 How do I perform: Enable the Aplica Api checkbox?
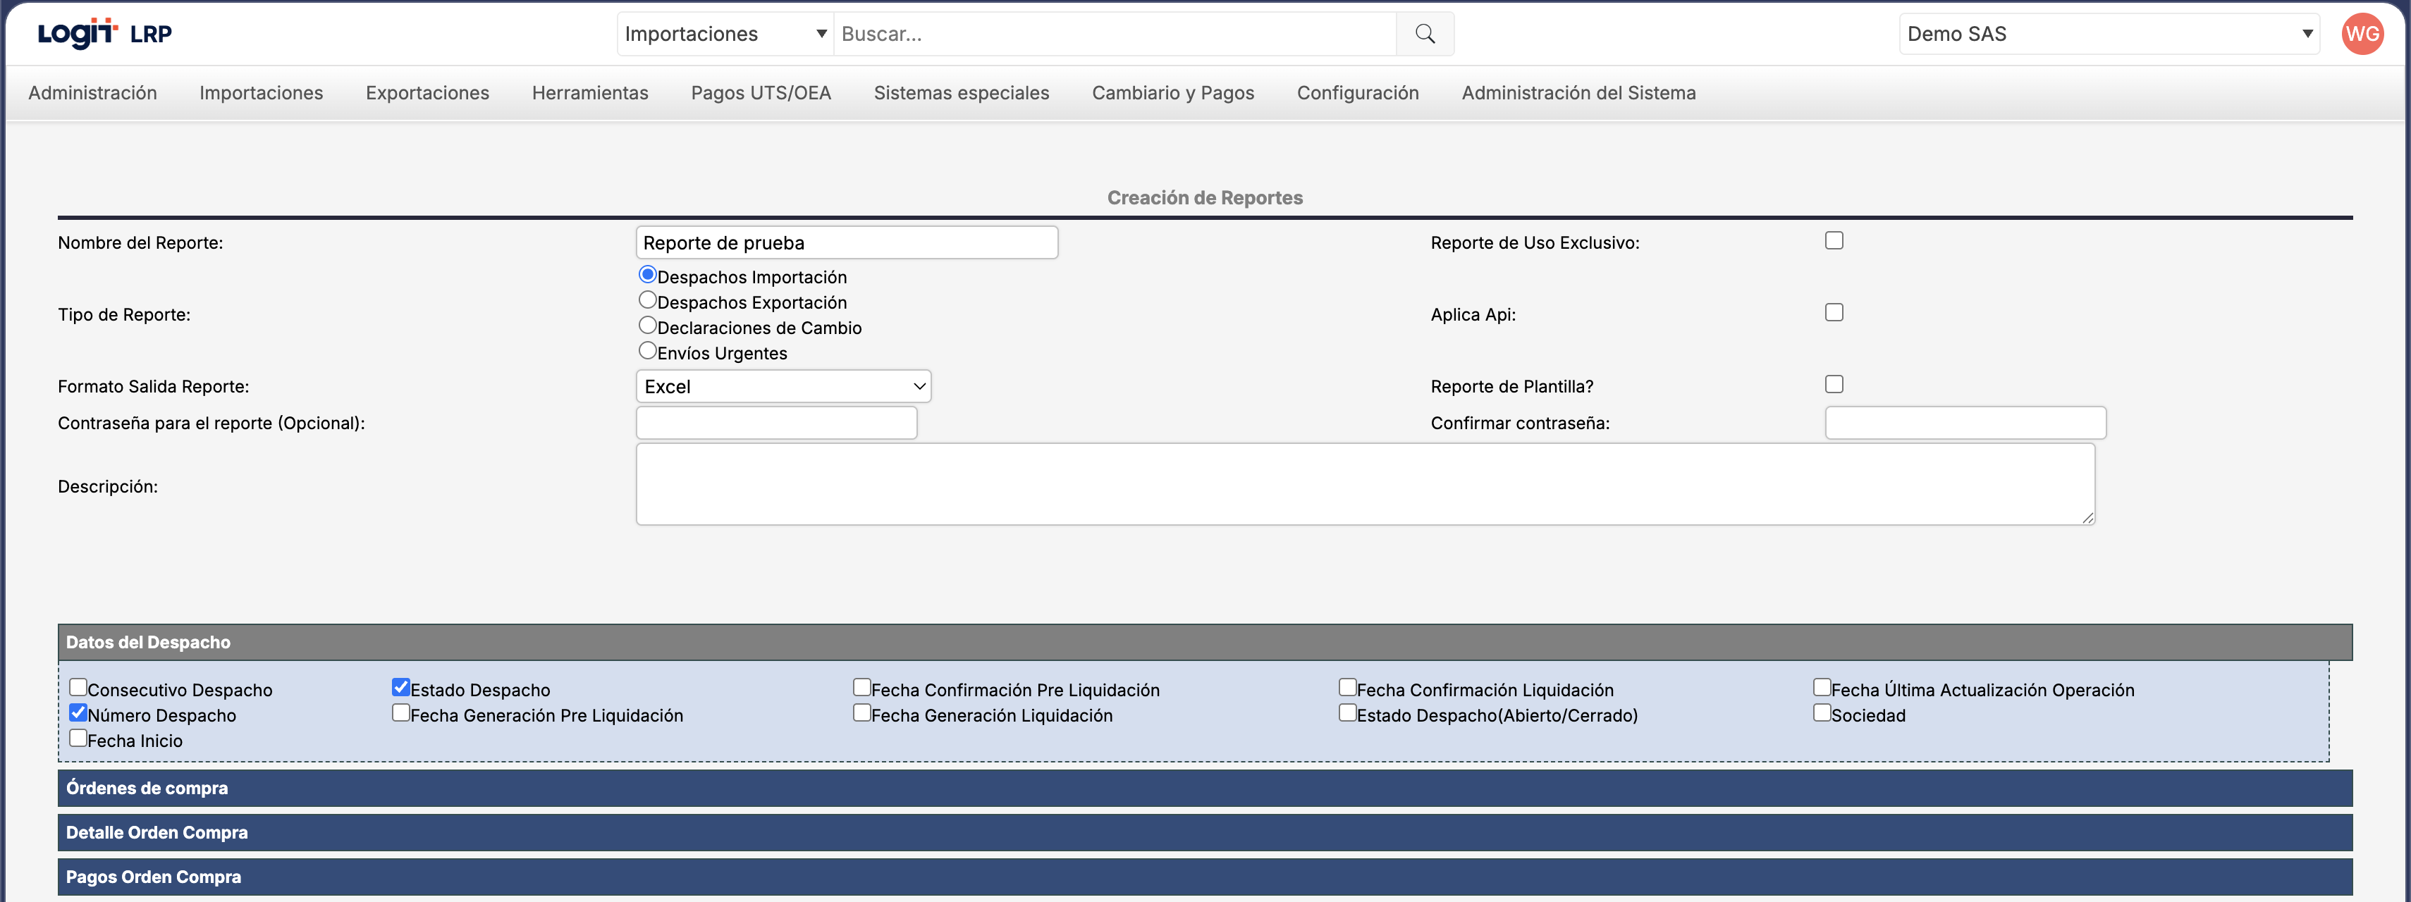point(1834,312)
